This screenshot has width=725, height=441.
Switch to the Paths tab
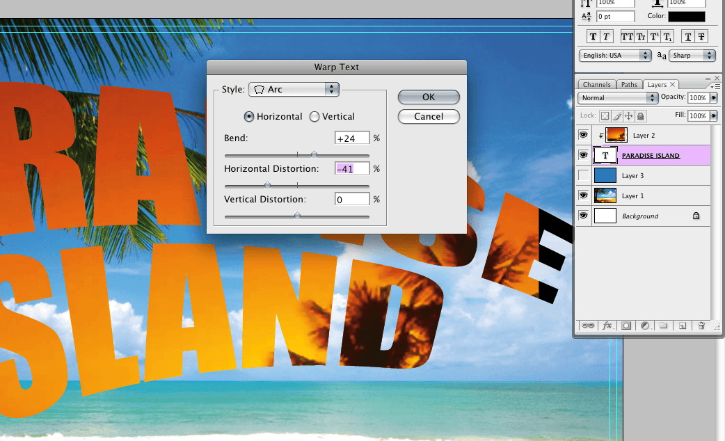point(629,85)
